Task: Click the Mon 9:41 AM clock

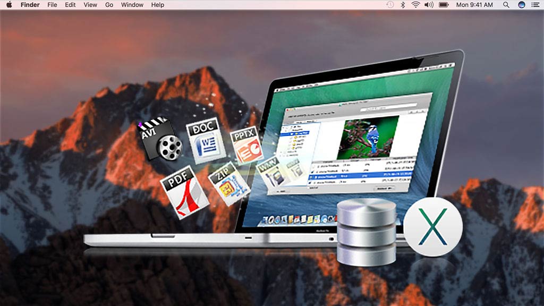Action: 474,5
